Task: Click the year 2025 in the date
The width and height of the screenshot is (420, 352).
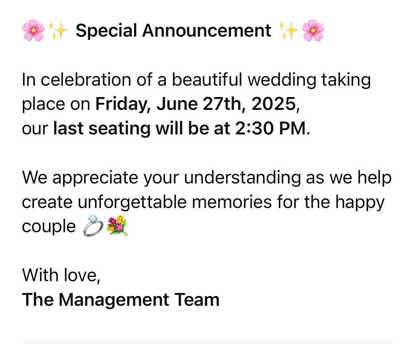Action: click(x=274, y=104)
